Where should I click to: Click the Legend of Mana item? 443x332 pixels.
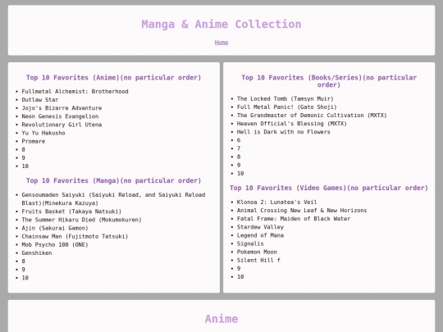[x=260, y=235]
